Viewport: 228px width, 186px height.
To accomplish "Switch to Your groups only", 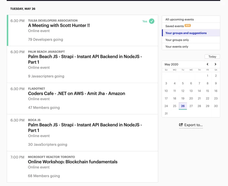I will (x=191, y=40).
